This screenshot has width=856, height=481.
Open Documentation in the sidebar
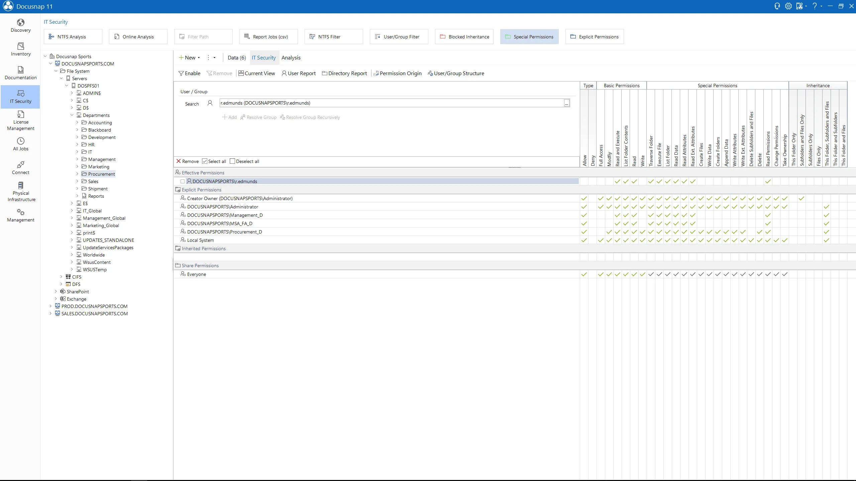pyautogui.click(x=20, y=73)
